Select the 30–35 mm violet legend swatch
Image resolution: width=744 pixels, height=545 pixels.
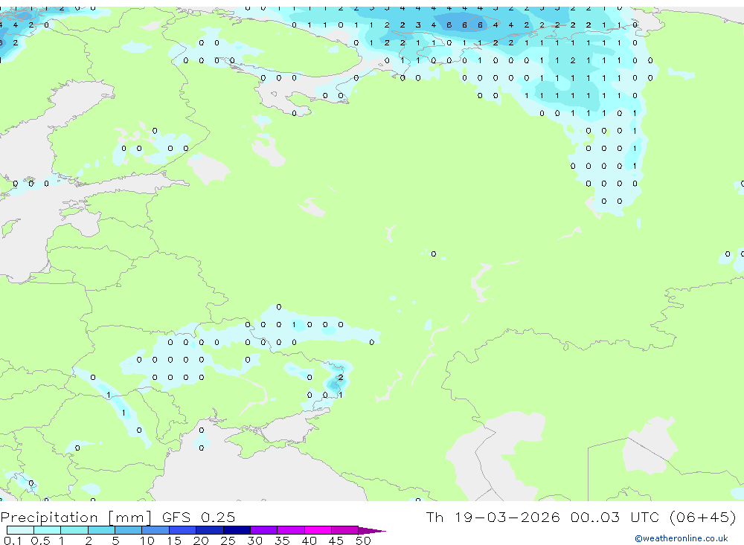tap(264, 530)
